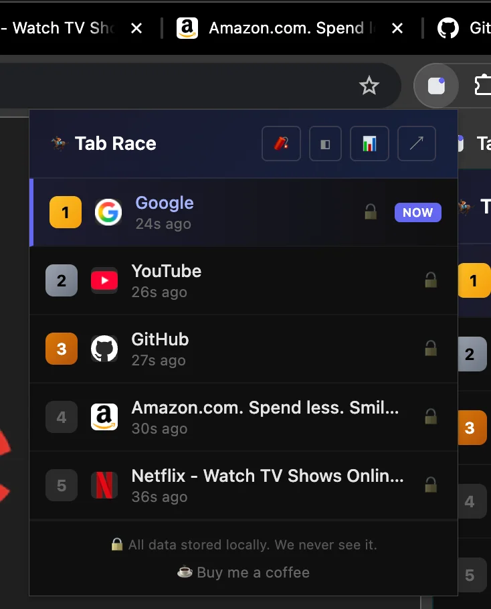Click the rank 4 badge beside Amazon
Image resolution: width=491 pixels, height=609 pixels.
[62, 417]
